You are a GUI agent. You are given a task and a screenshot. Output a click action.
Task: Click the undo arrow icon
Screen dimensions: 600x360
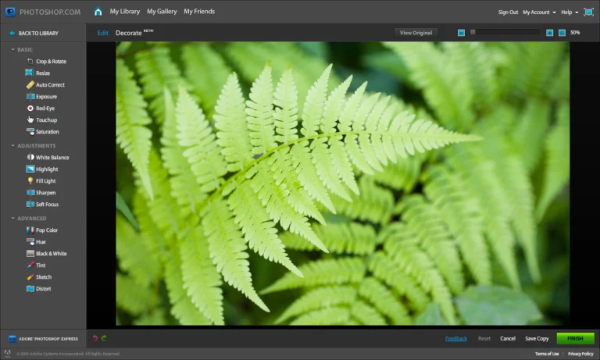point(95,338)
